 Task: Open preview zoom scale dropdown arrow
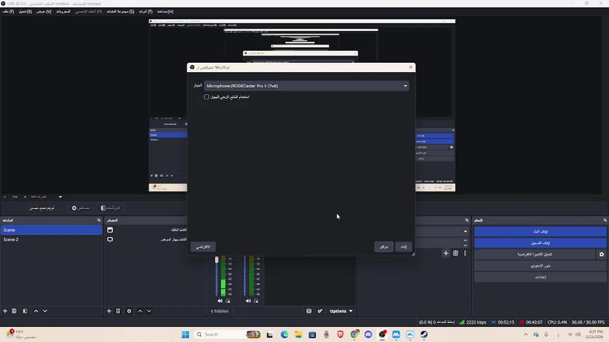pos(60,197)
